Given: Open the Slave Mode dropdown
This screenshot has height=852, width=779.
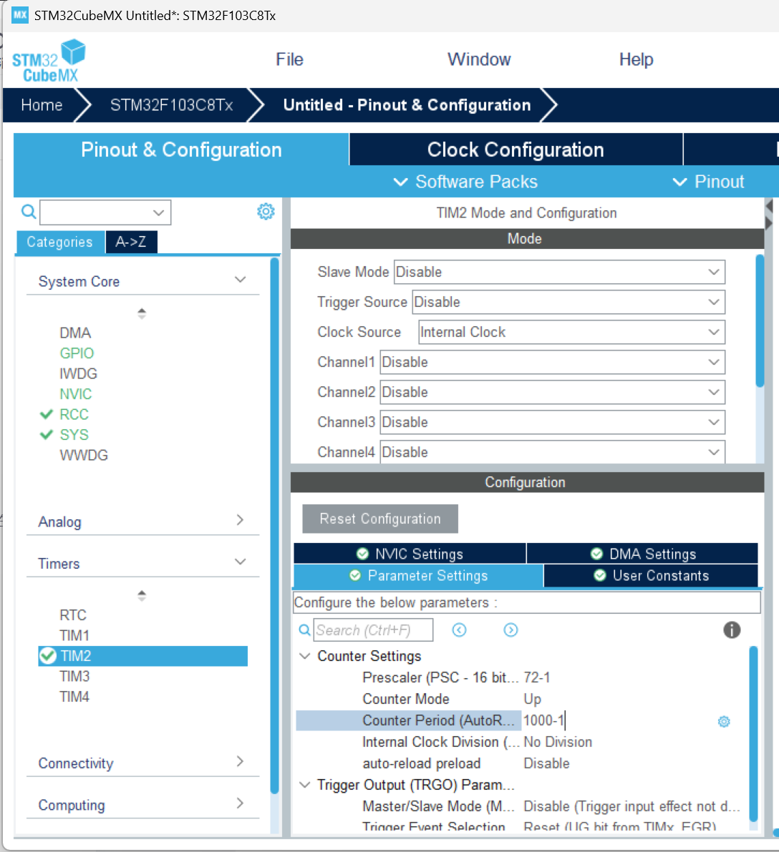Looking at the screenshot, I should click(559, 272).
